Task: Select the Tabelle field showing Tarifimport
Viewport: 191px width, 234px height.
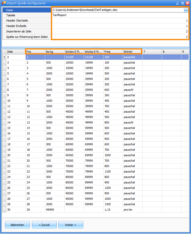Action: (x=120, y=15)
